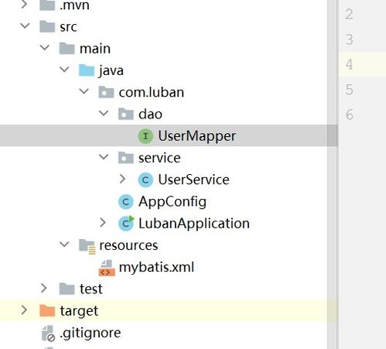The height and width of the screenshot is (349, 386).
Task: Expand the LubanApplication node
Action: (x=103, y=222)
